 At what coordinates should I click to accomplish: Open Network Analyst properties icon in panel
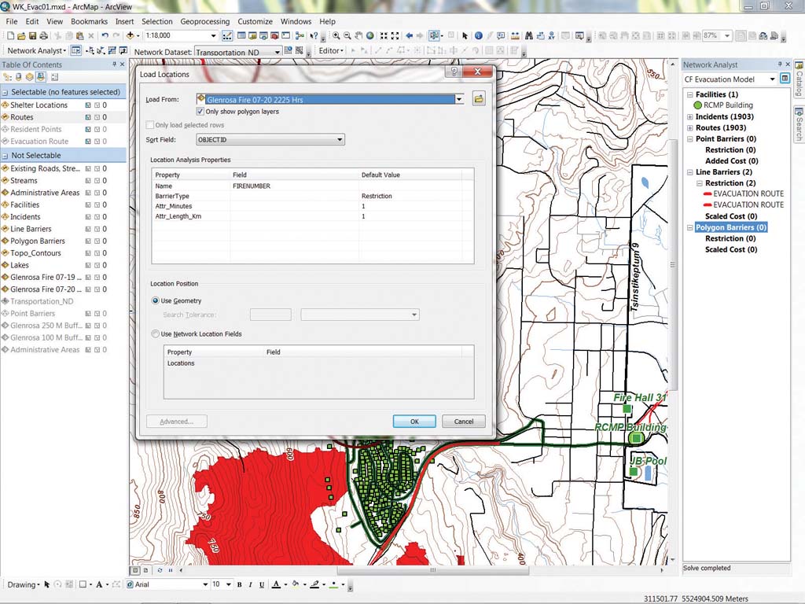tap(785, 79)
